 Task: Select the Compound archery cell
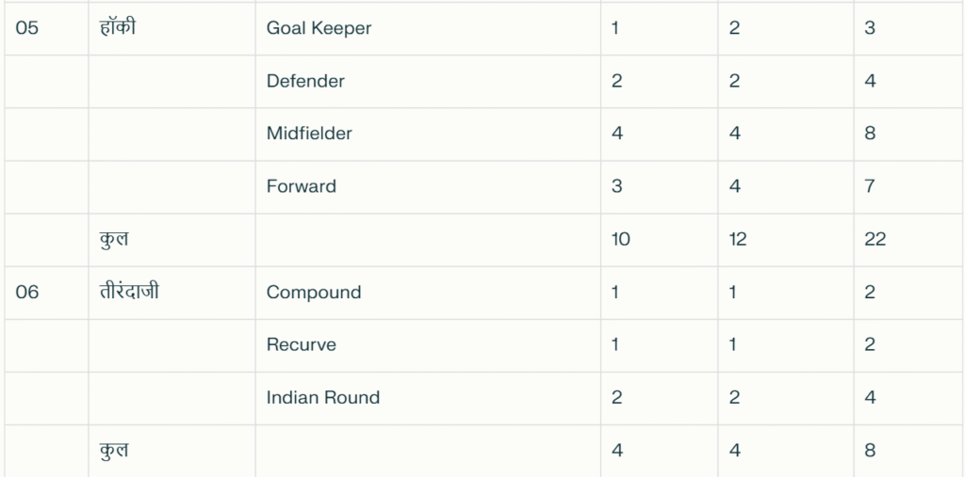point(428,293)
